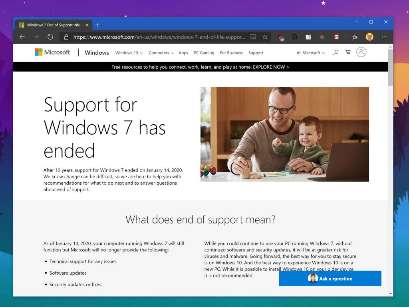Click 'What does end of support mean?' heading
The height and width of the screenshot is (307, 409).
201,219
